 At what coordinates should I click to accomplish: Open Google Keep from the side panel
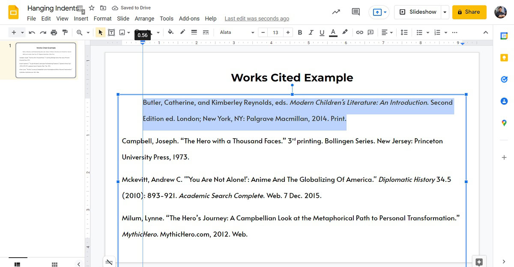coord(504,58)
